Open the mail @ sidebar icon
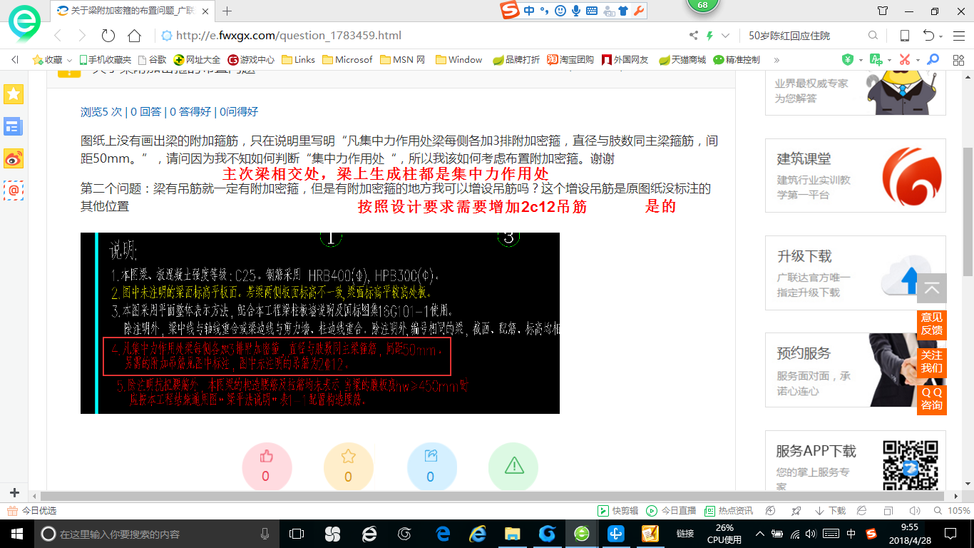Screen dimensions: 974x548 (x=14, y=190)
